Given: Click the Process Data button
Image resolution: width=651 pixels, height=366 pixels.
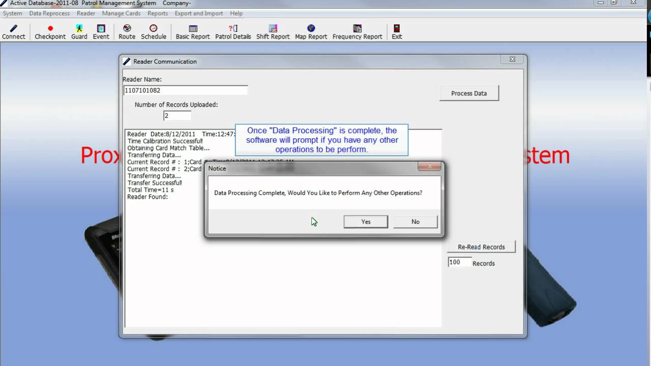Looking at the screenshot, I should coord(469,94).
